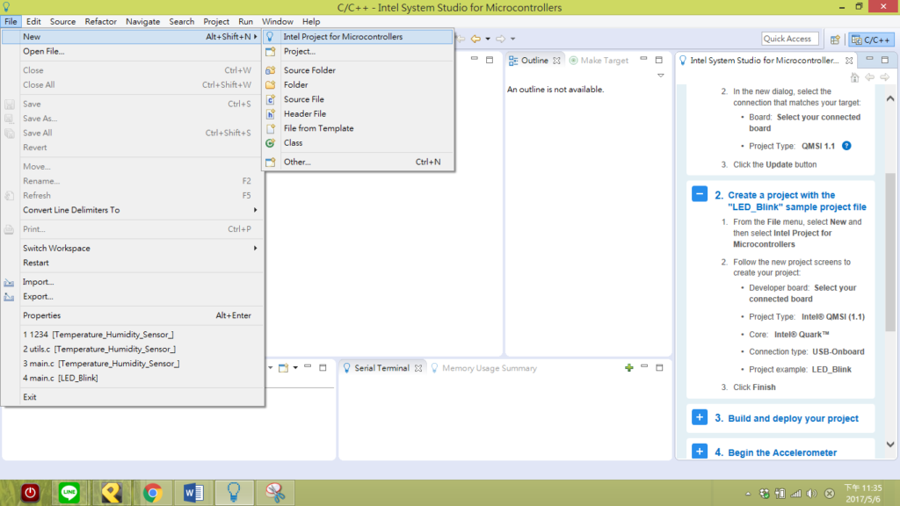Open the Export... dialog
The image size is (900, 506).
pyautogui.click(x=132, y=297)
